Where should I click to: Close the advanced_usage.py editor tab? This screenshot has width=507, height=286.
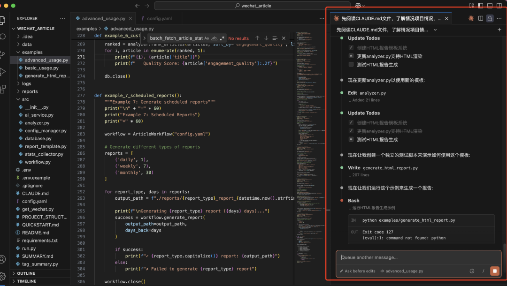coord(131,18)
